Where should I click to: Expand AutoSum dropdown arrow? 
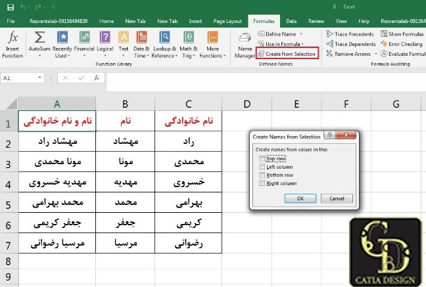pyautogui.click(x=39, y=56)
